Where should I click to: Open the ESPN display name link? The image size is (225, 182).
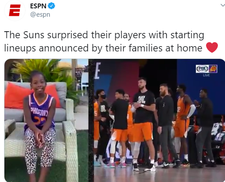38,6
